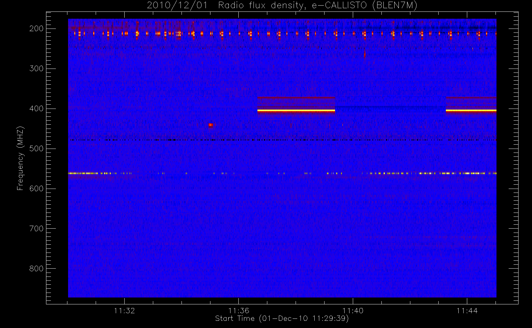Image resolution: width=532 pixels, height=328 pixels.
Task: Select the 800 frequency tick label
Action: coord(36,269)
